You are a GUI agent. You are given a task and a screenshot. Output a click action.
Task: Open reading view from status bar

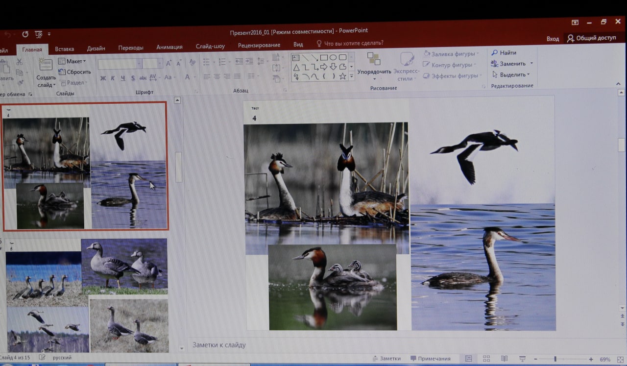pyautogui.click(x=504, y=359)
